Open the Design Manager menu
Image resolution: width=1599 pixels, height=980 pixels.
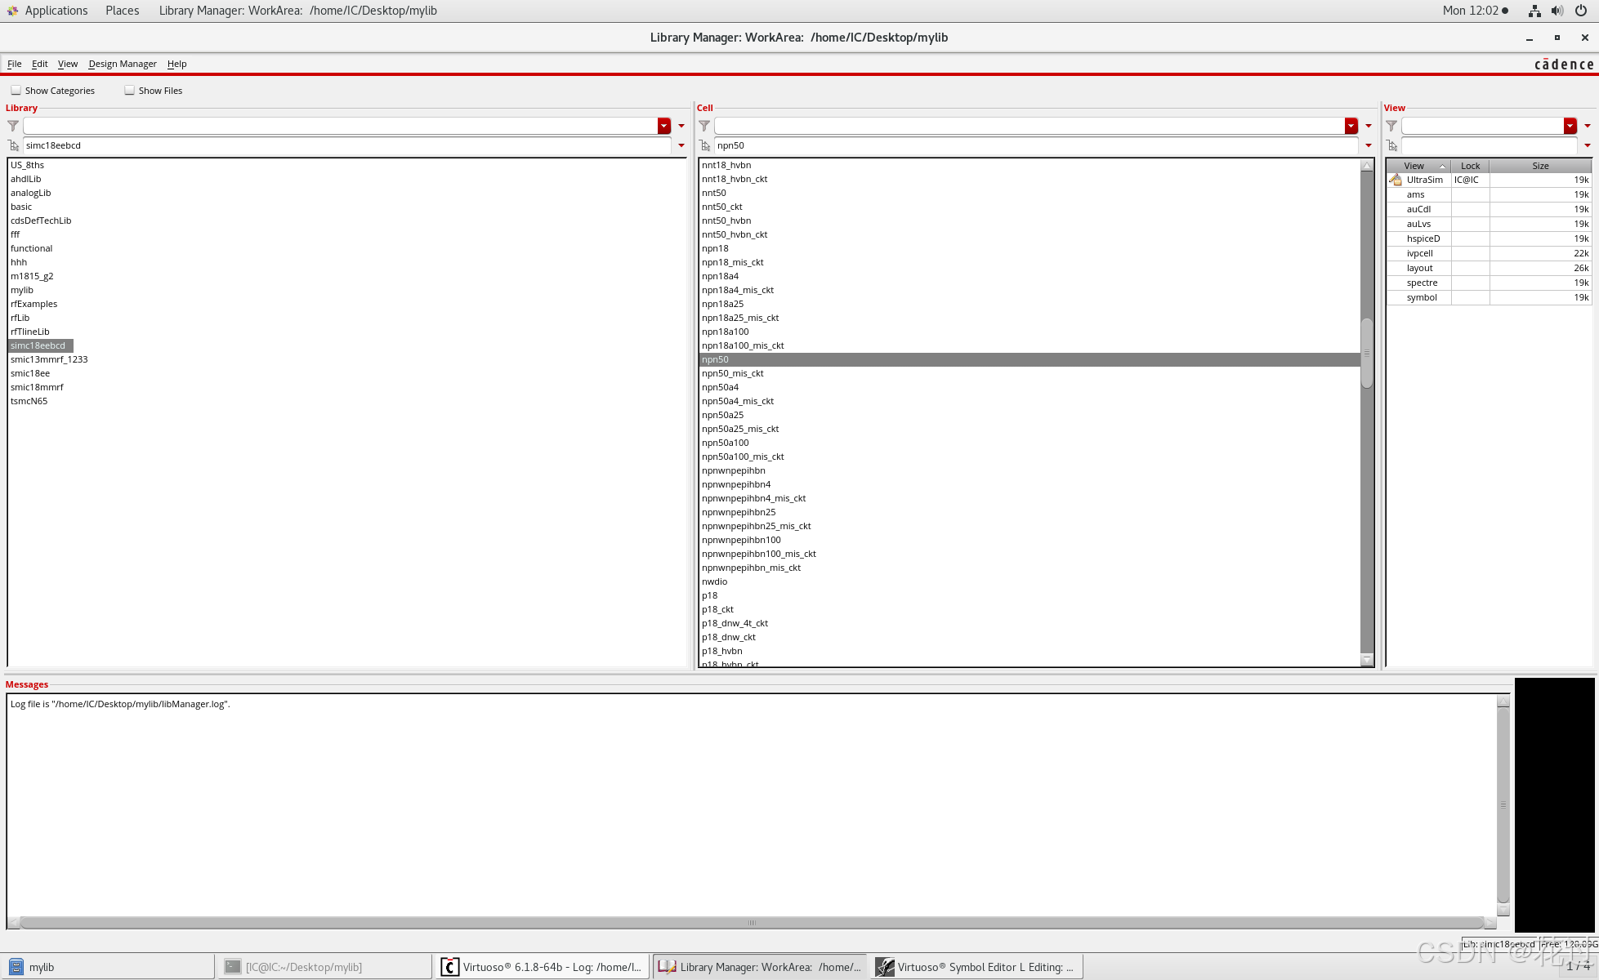[x=123, y=64]
